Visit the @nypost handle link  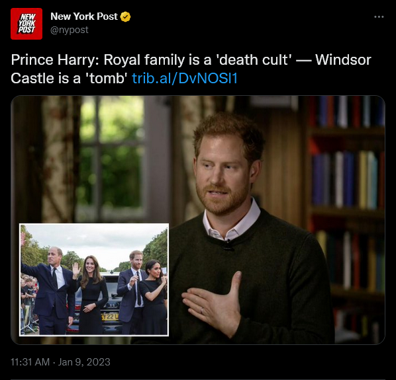click(x=70, y=30)
